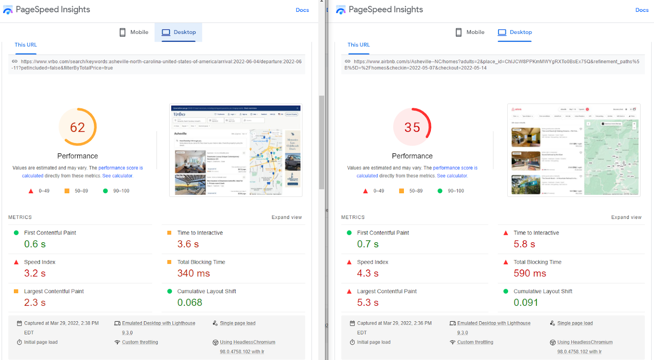Click PageSpeed Insights logo in right window
Screen dimensions: 654x360
click(340, 10)
